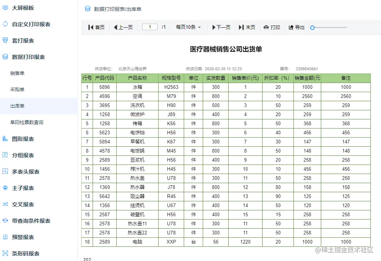Click the 分组报表 icon
Viewport: 381px width, 261px height.
(5, 155)
